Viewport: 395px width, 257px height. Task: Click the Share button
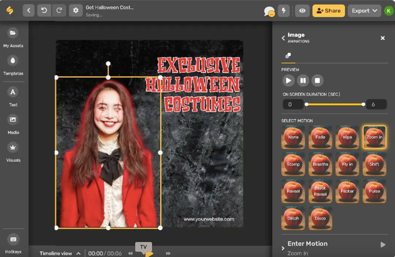329,11
